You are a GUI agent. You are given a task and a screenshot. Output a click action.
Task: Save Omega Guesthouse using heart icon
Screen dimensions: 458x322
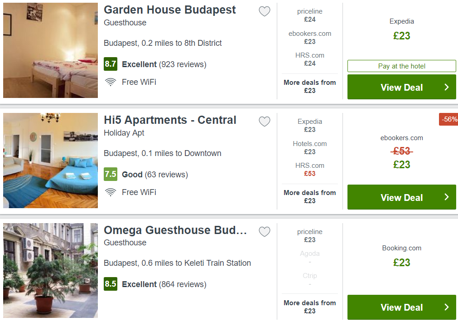(x=265, y=232)
